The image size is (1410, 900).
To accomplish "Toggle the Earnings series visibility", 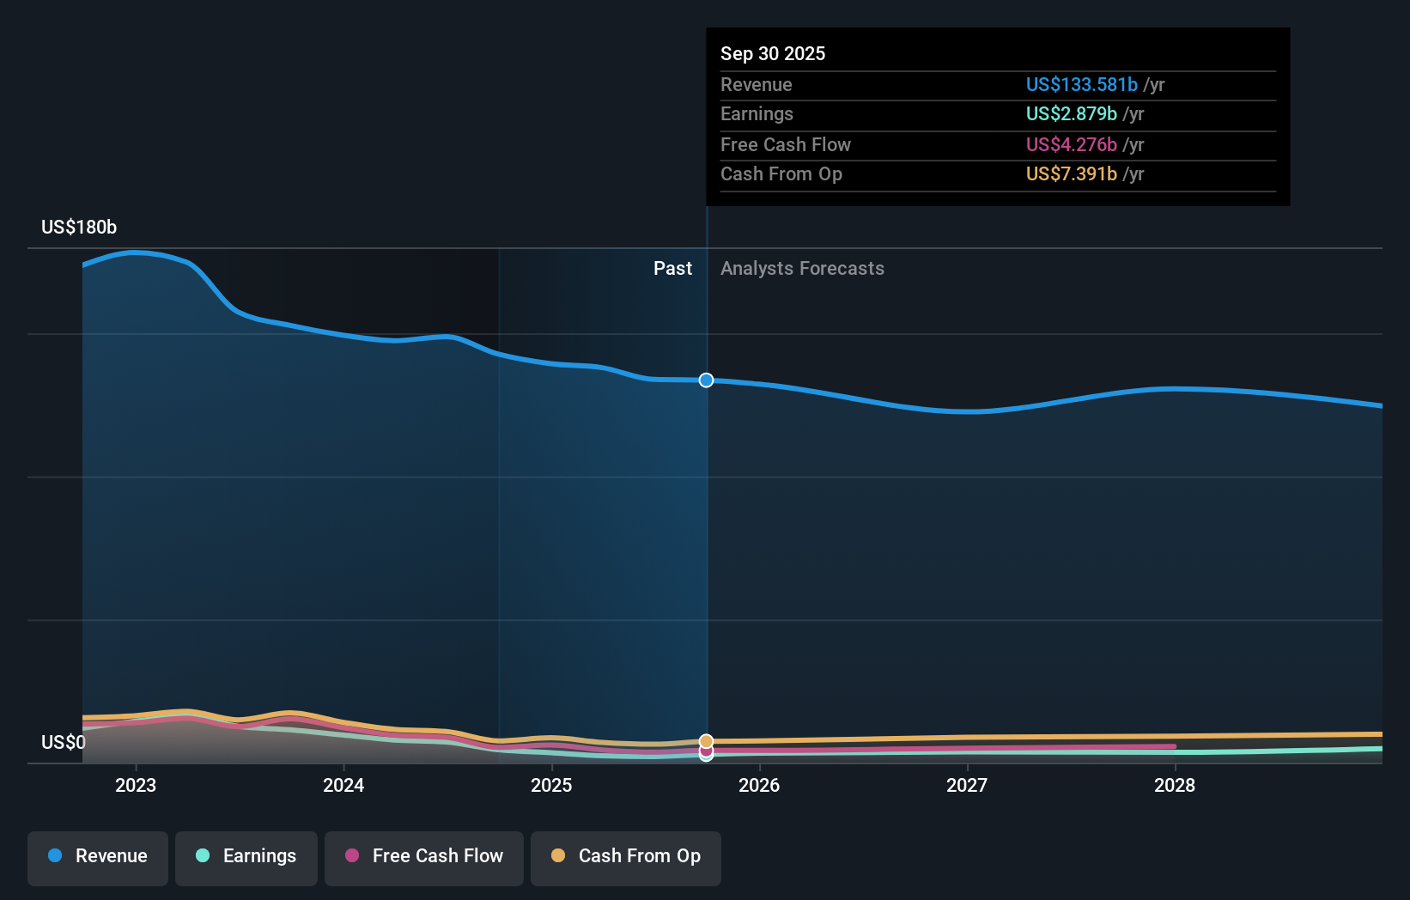I will click(x=246, y=856).
